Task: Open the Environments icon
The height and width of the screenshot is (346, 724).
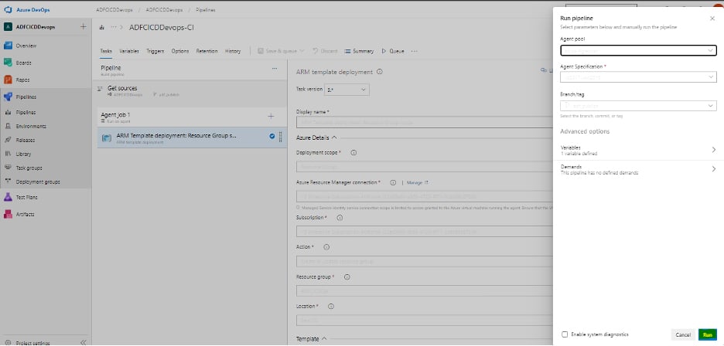Action: pos(8,126)
